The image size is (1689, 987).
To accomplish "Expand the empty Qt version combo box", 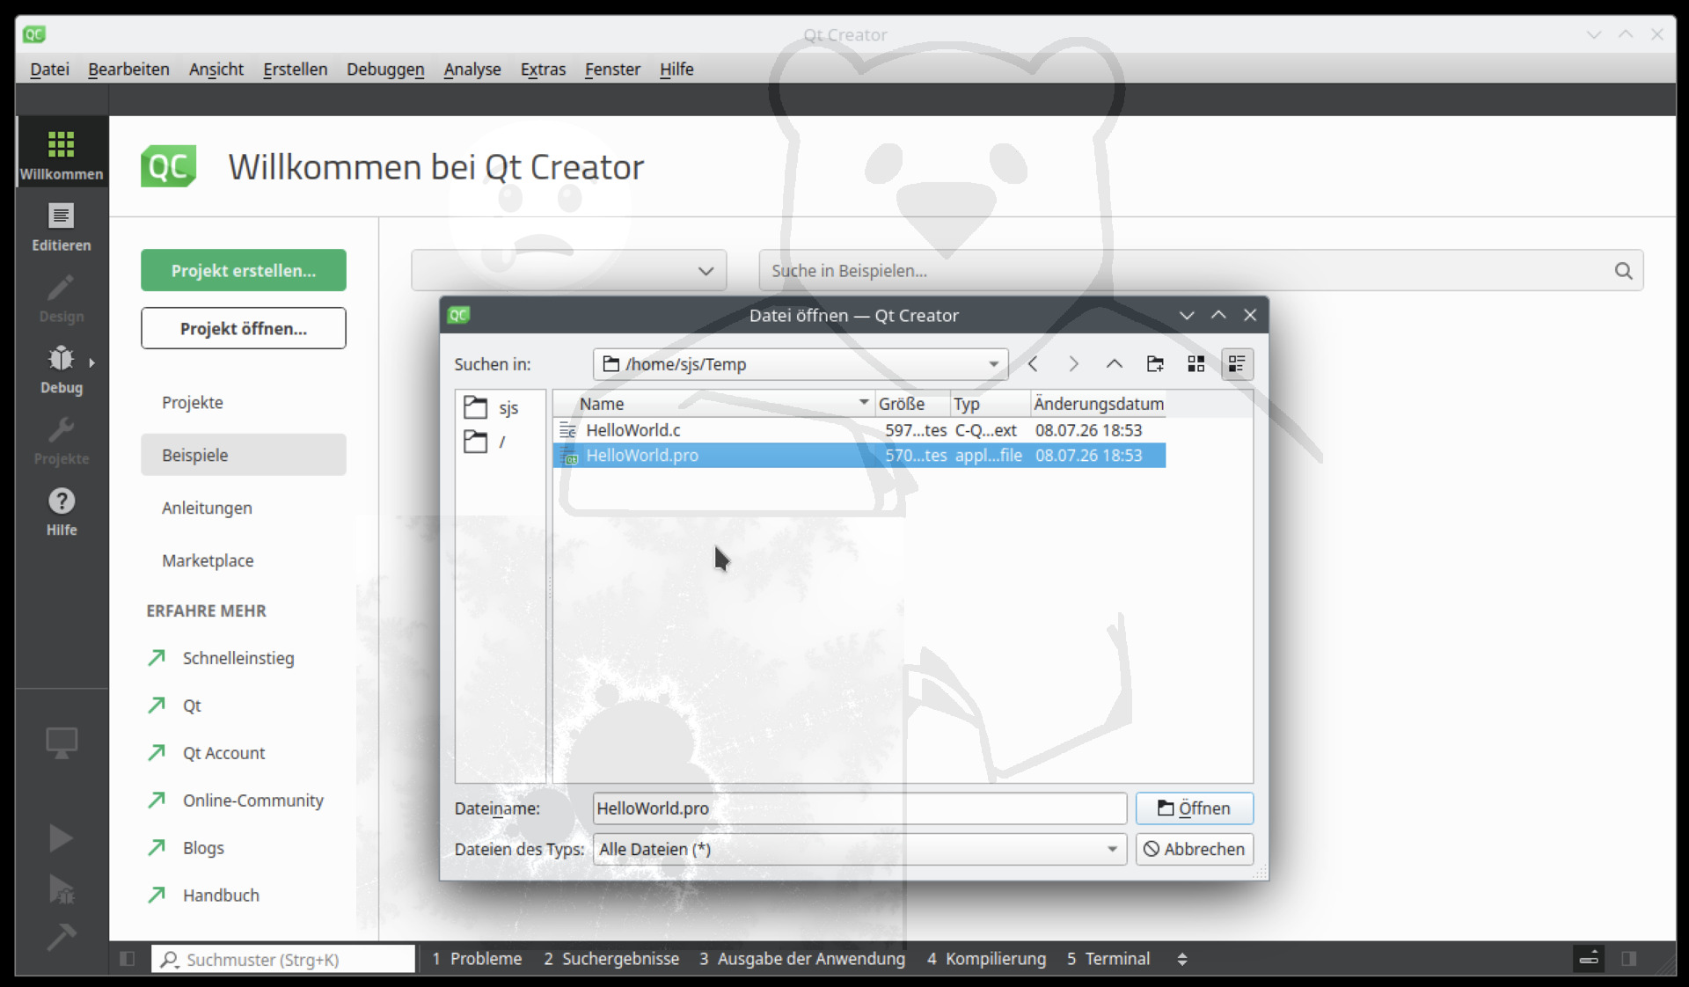I will coord(568,271).
